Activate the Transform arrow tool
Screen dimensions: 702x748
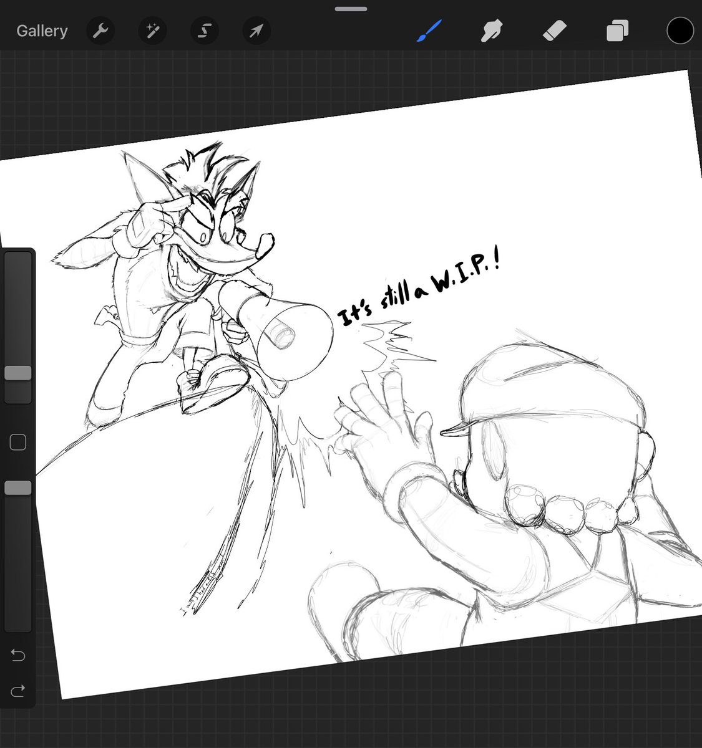click(x=256, y=31)
